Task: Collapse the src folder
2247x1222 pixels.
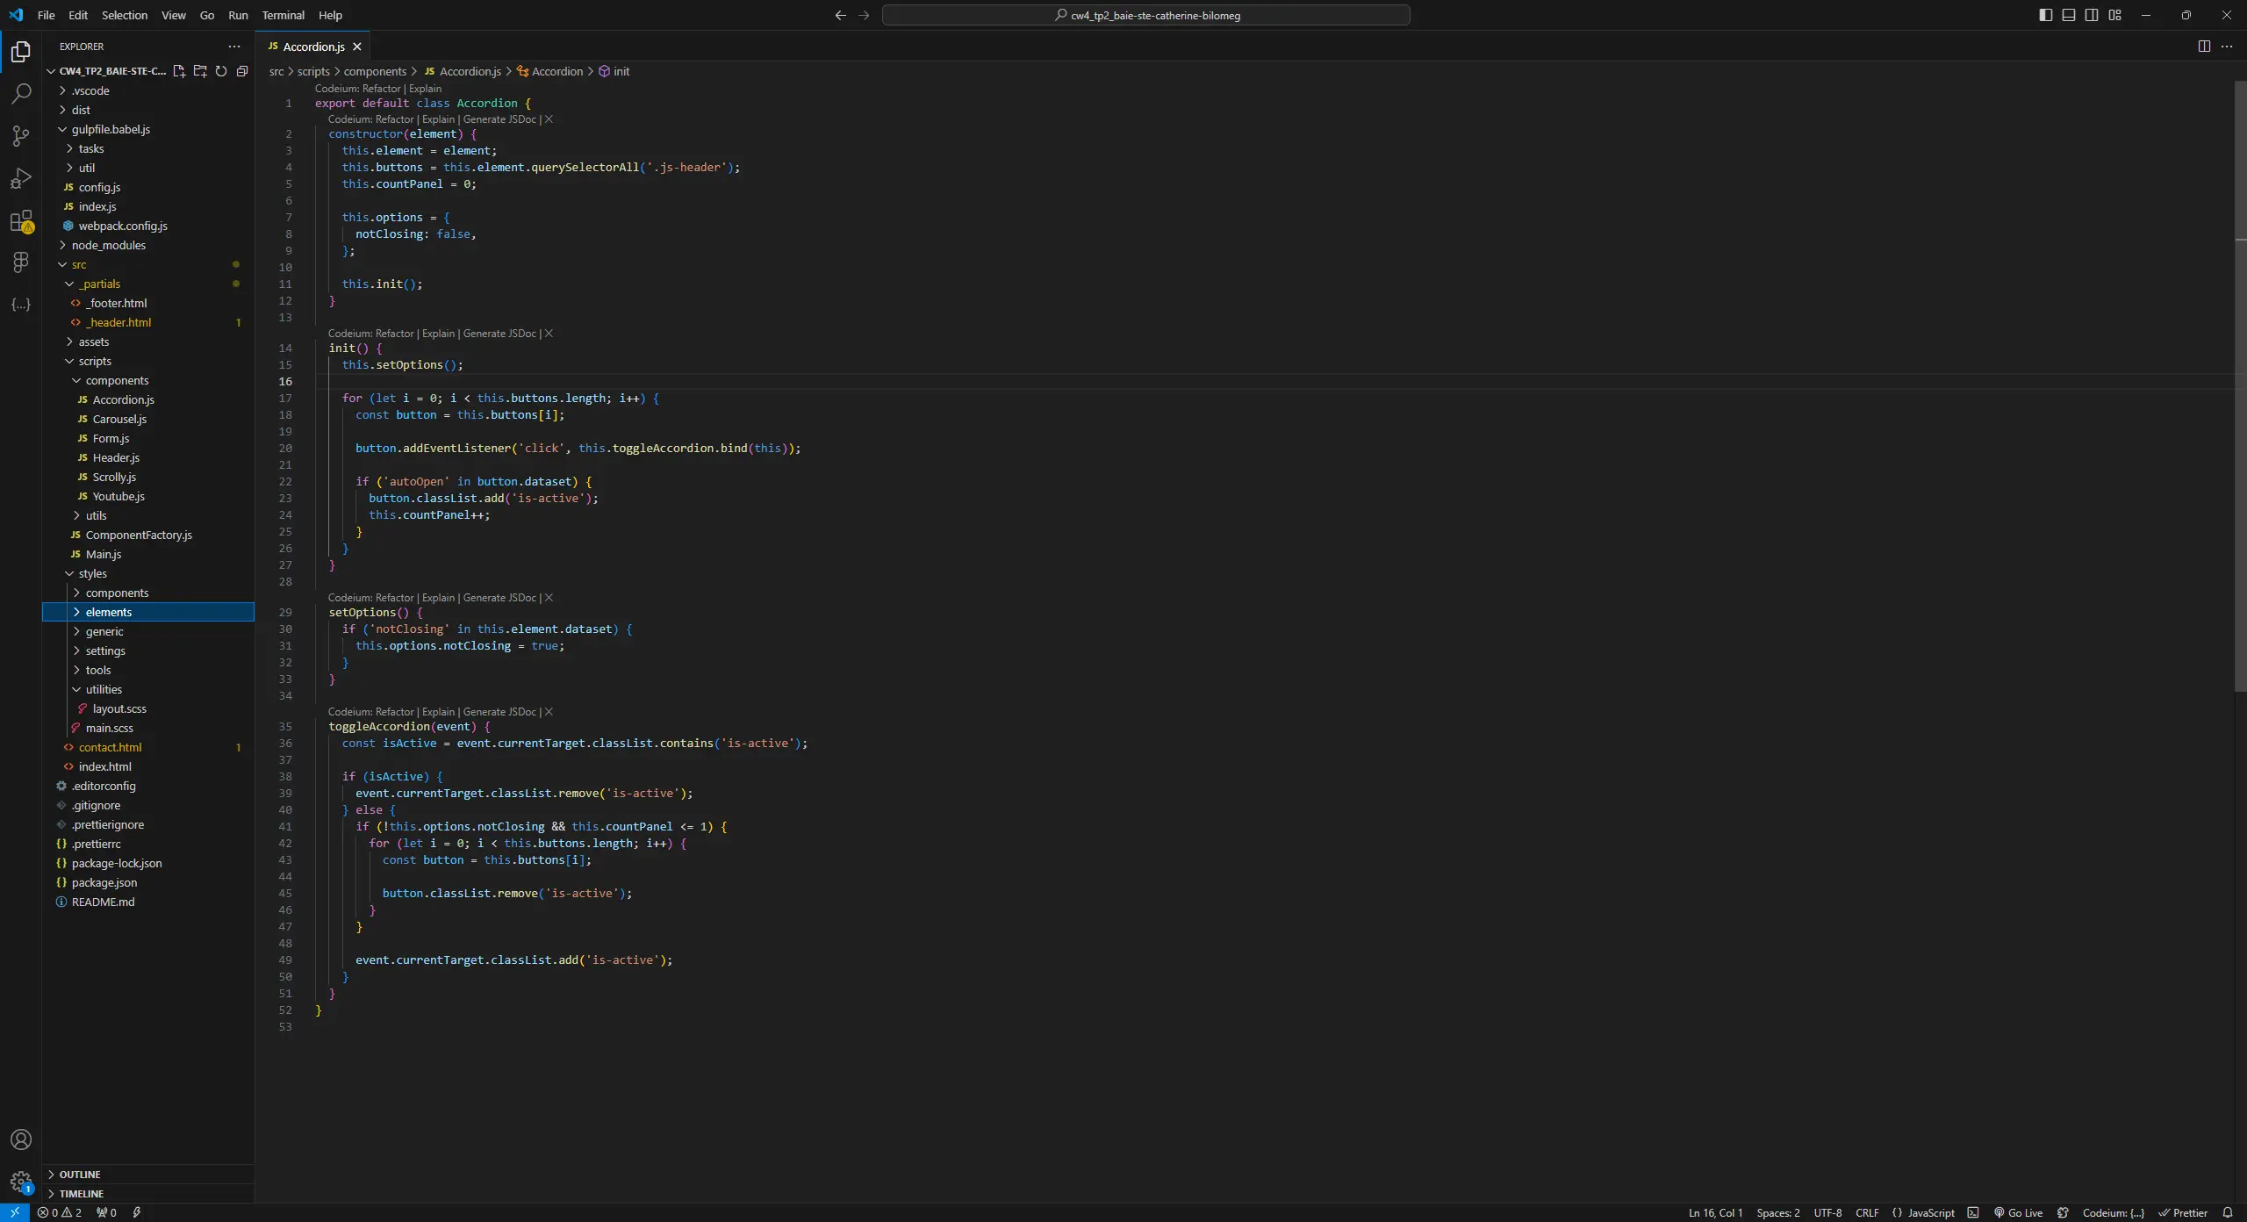Action: (x=79, y=264)
